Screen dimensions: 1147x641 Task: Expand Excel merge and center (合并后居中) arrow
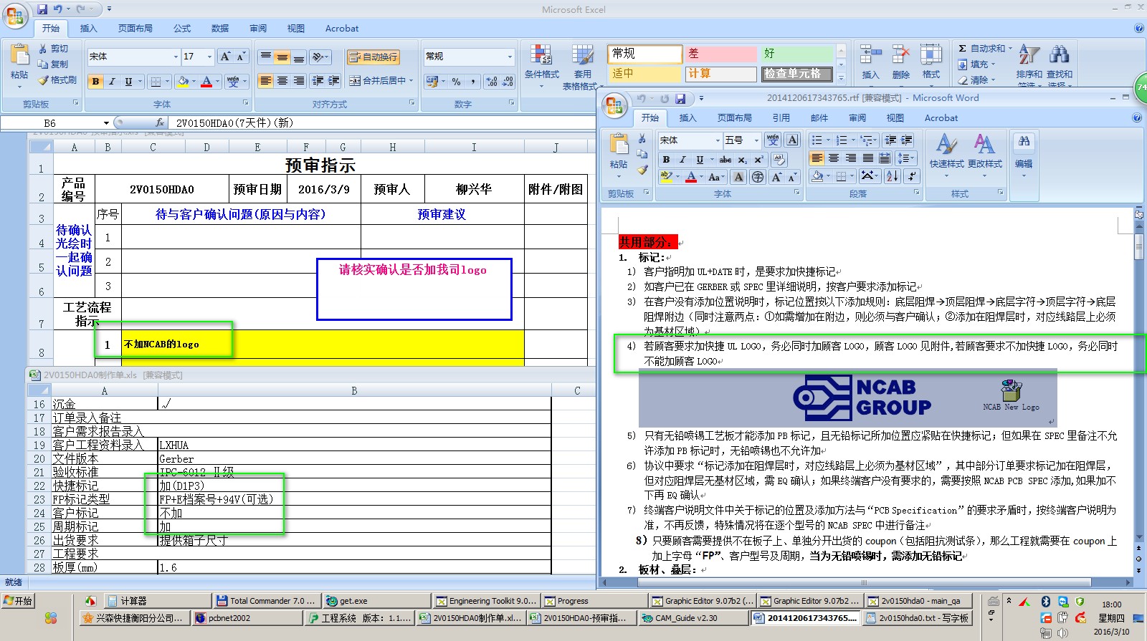point(411,81)
